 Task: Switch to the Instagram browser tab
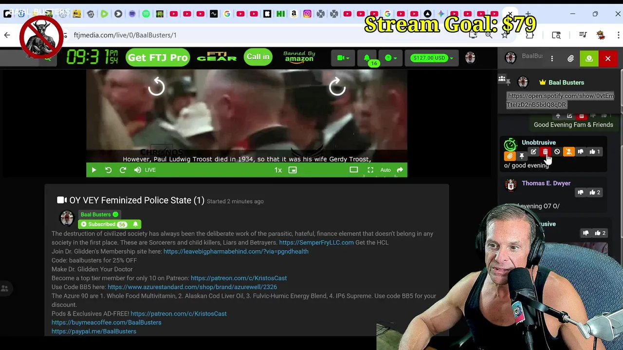point(307,14)
